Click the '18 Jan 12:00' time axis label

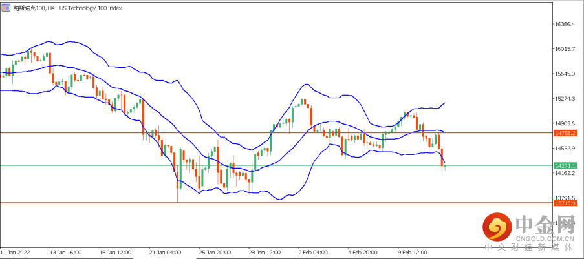coord(116,253)
